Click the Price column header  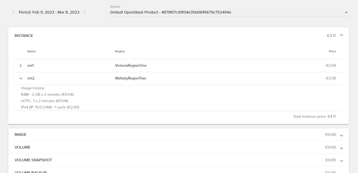tap(332, 51)
